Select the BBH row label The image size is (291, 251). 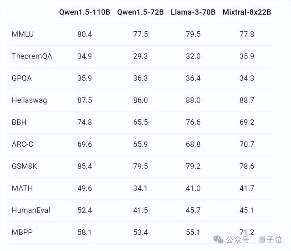19,122
